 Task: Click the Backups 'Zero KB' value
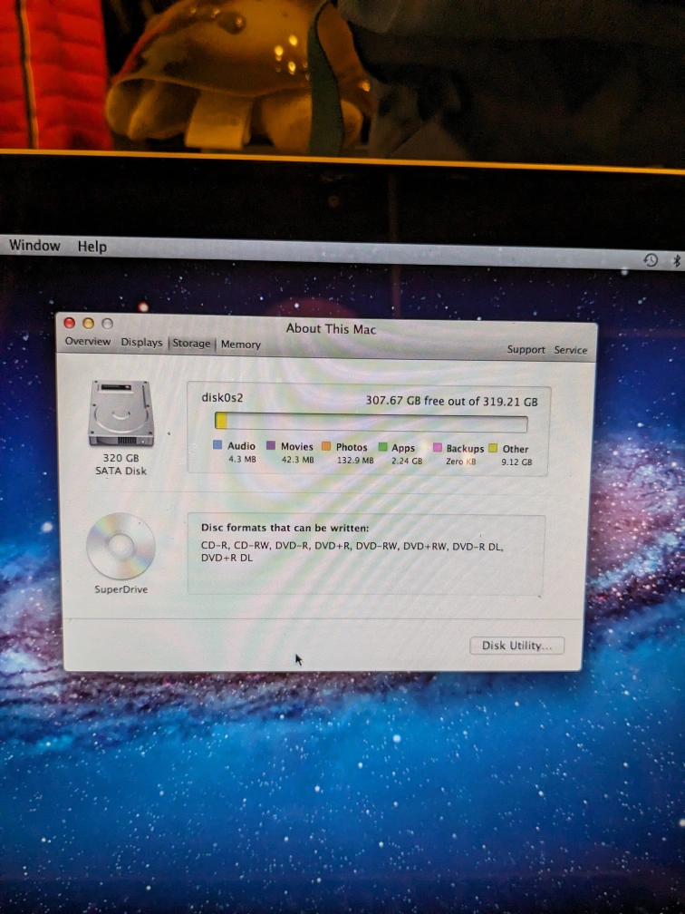(460, 462)
